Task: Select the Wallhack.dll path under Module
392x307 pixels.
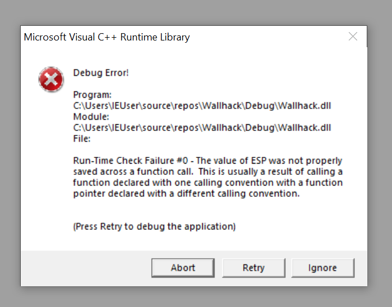Action: tap(202, 128)
